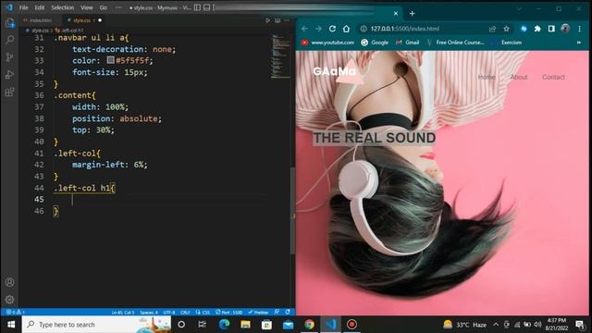Toggle primary sidebar layout icon in title bar
The image size is (592, 333).
(x=197, y=7)
